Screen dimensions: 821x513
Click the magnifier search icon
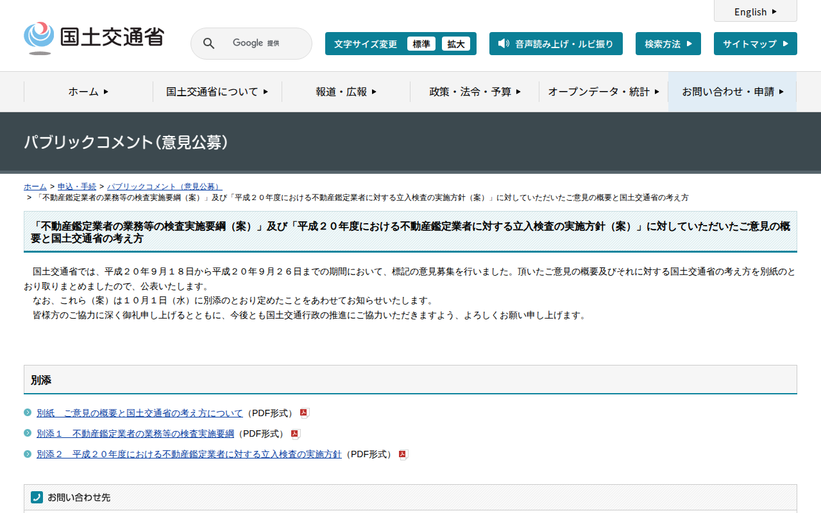(x=209, y=44)
